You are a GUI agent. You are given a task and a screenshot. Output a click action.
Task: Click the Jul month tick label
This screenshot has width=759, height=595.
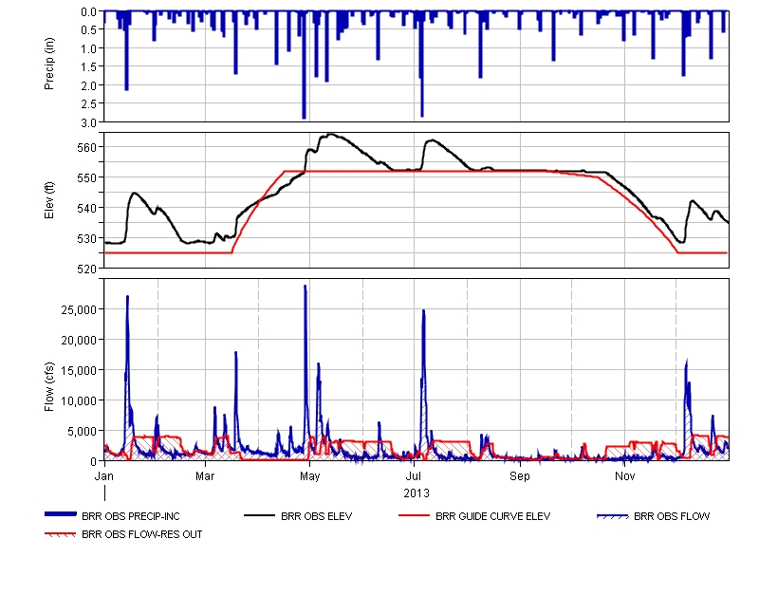click(x=414, y=475)
